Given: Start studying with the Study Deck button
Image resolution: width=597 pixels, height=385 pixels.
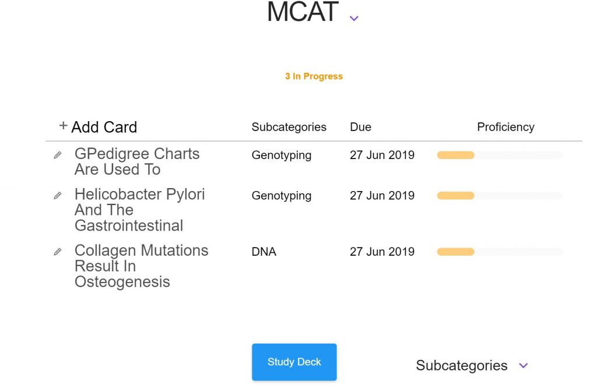Looking at the screenshot, I should click(294, 362).
